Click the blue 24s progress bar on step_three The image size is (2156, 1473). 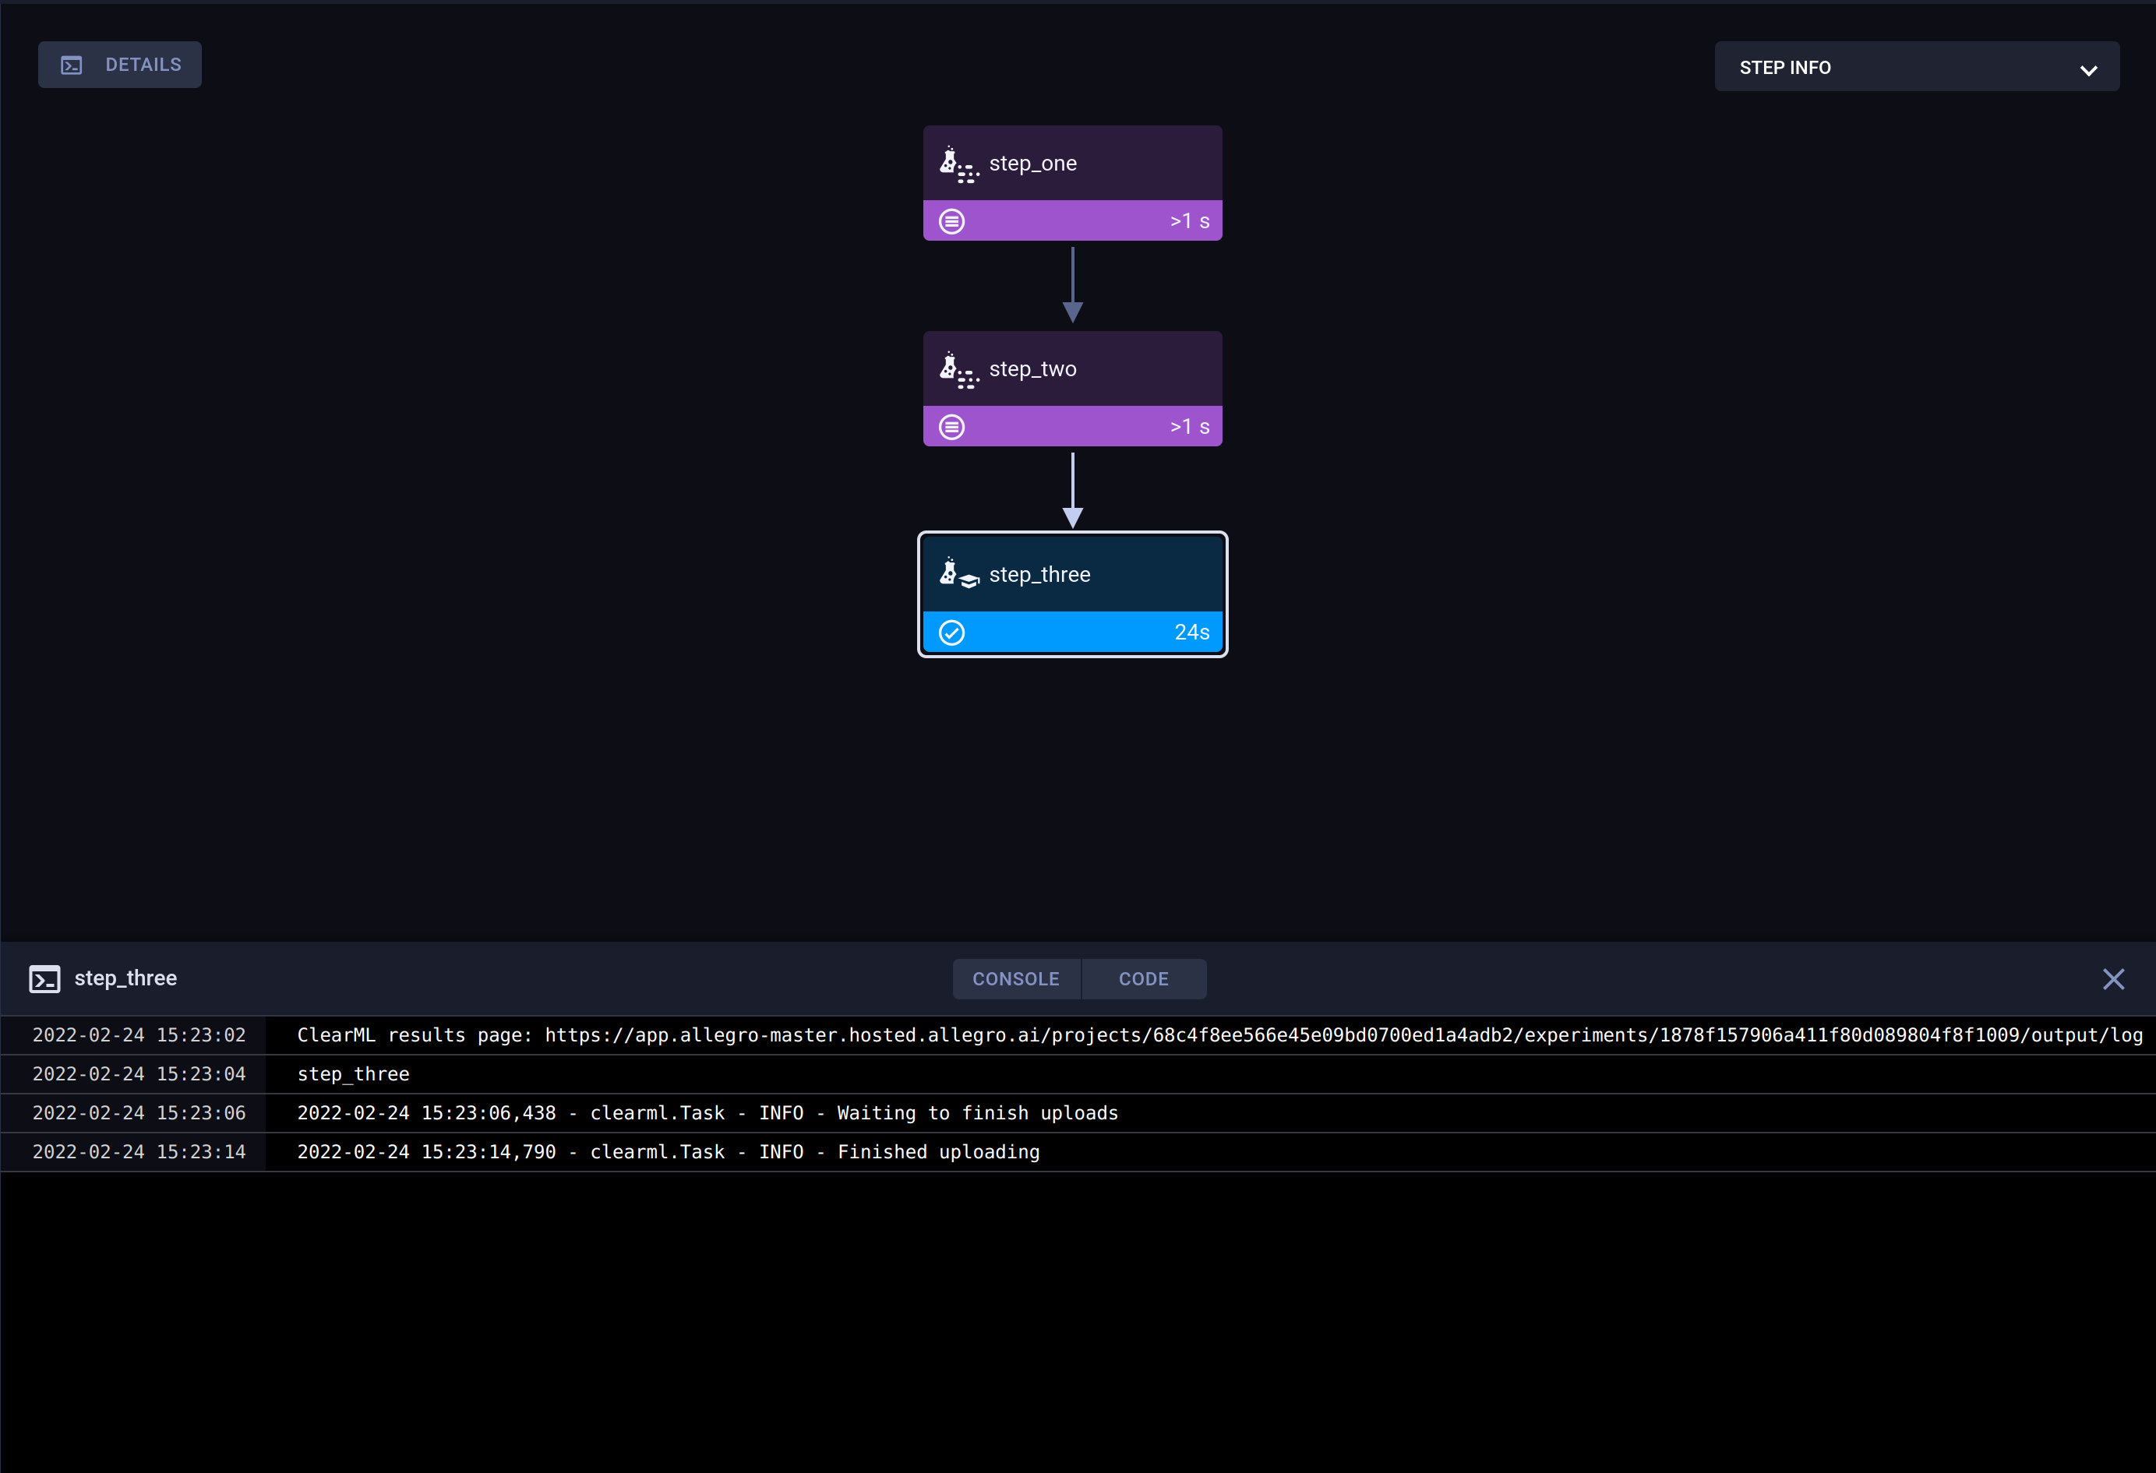(1072, 632)
